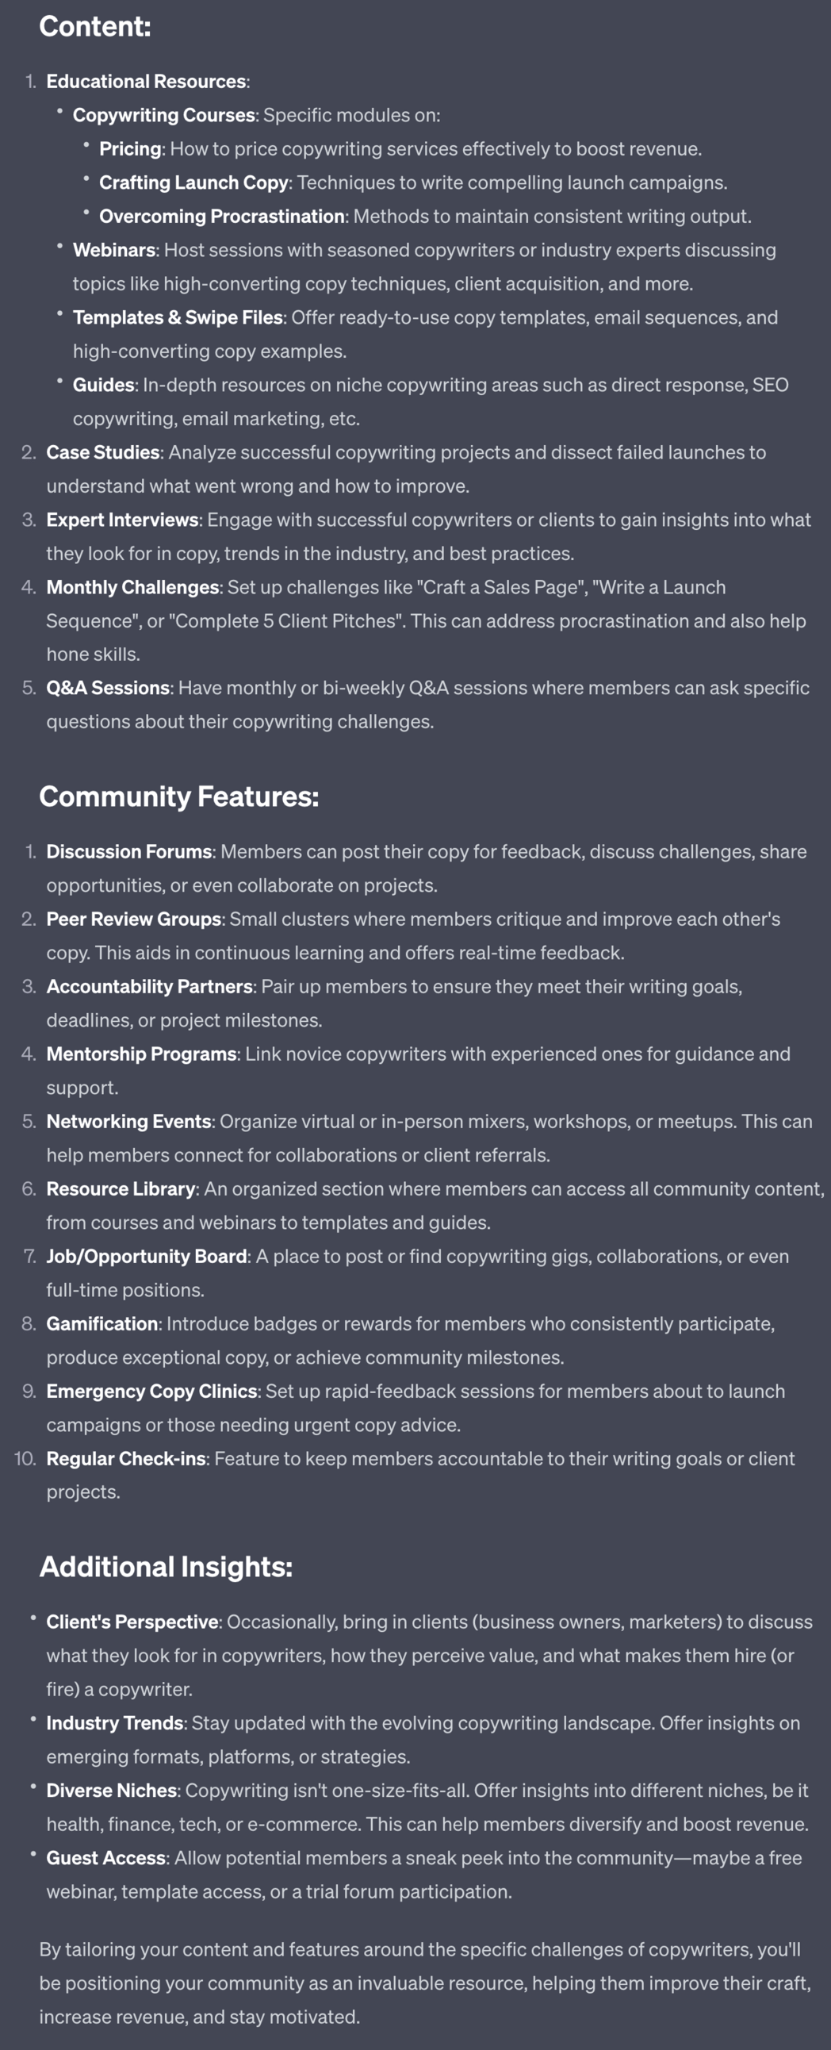Click the "Job/Opportunity Board" label
This screenshot has height=2050, width=831.
tap(147, 1256)
